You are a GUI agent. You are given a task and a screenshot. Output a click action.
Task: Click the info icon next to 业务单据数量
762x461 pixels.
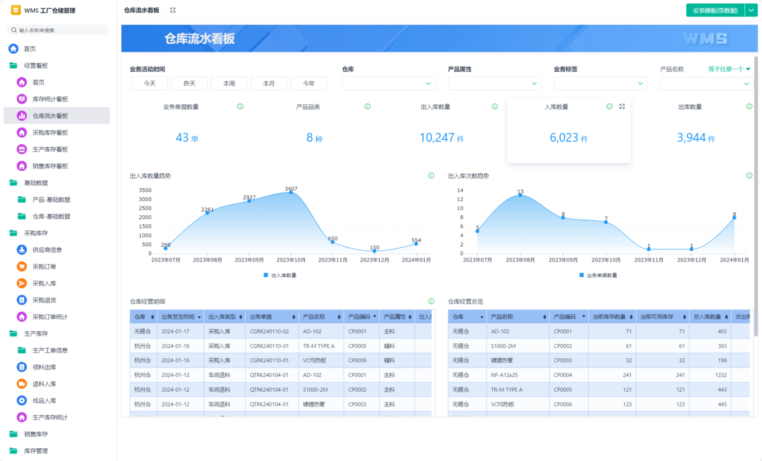click(x=240, y=107)
